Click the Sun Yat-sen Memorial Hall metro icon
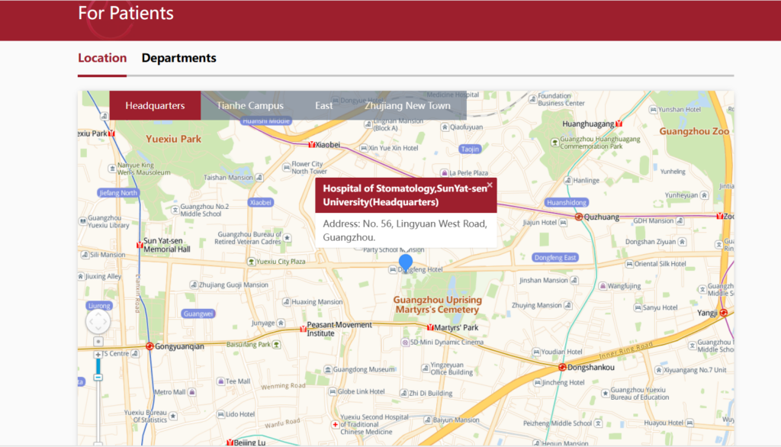Viewport: 781px width, 447px height. (140, 245)
